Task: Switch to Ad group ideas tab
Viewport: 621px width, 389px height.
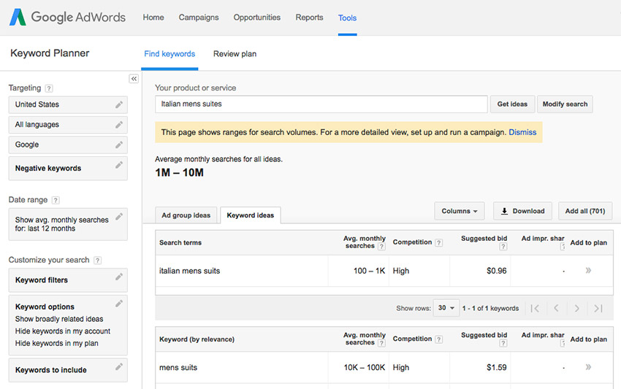Action: click(x=186, y=215)
